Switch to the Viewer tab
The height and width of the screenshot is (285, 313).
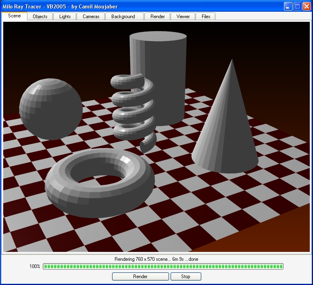coord(183,17)
